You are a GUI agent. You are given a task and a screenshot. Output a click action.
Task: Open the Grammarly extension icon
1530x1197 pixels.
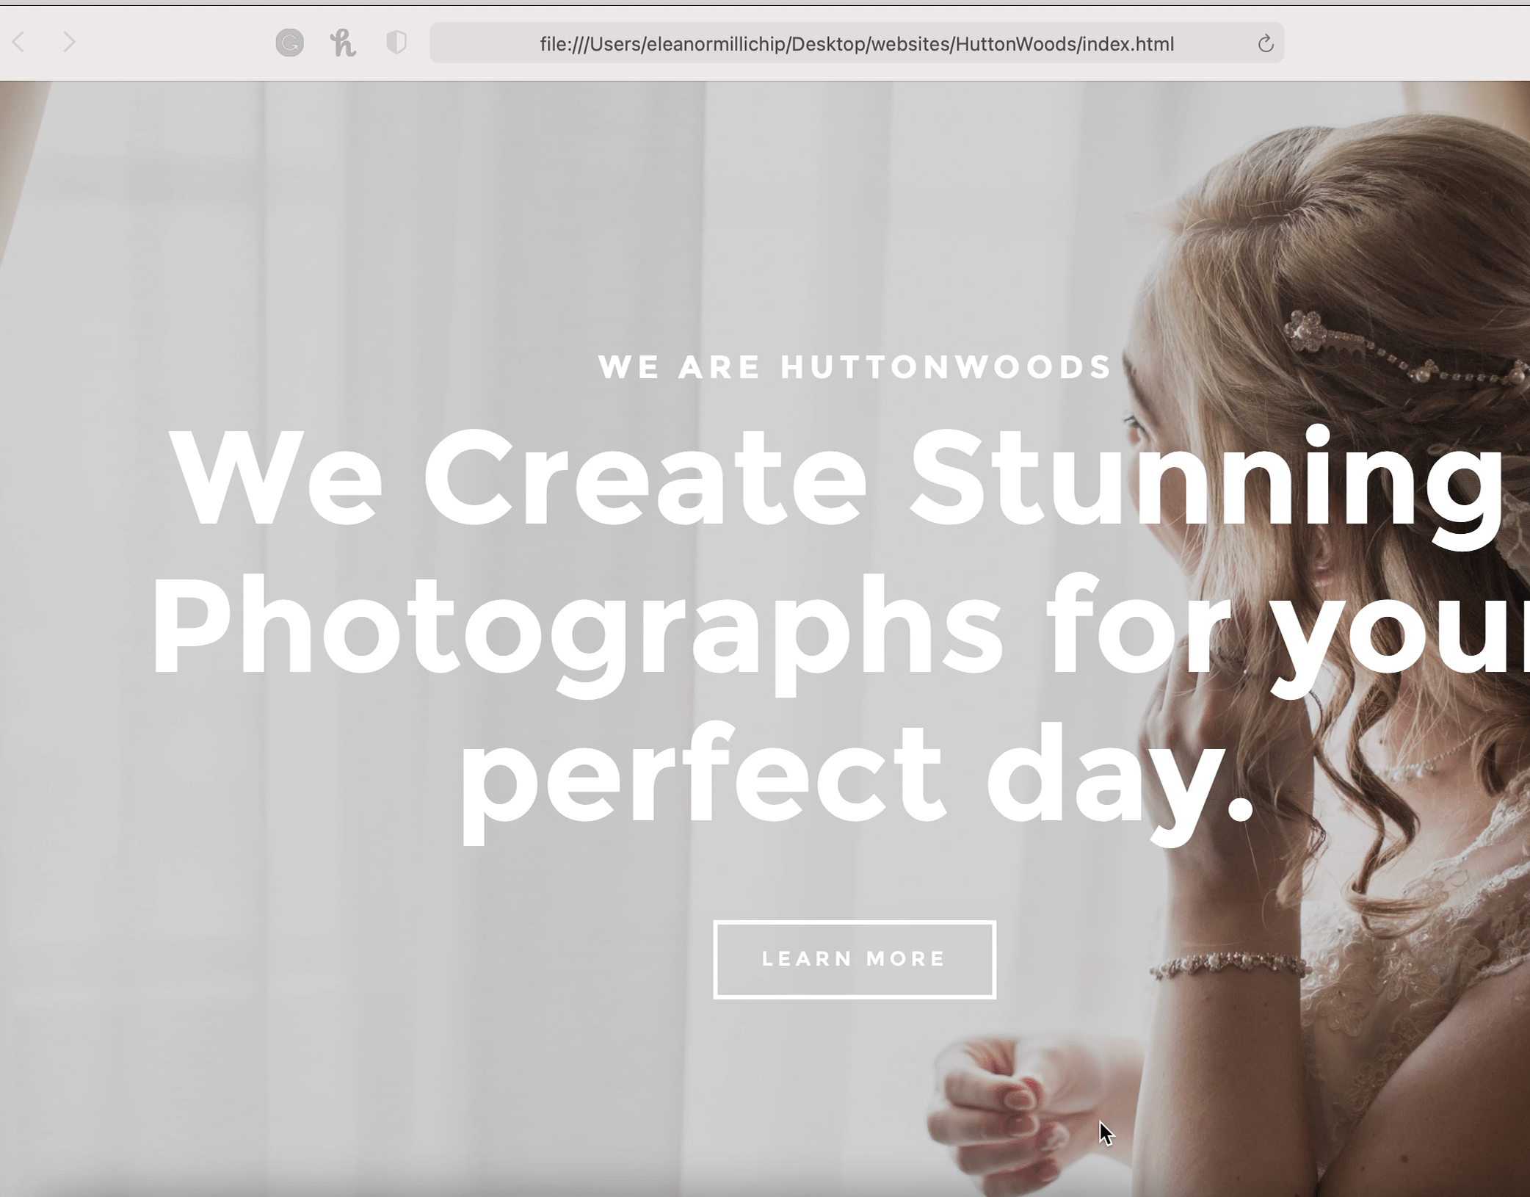pyautogui.click(x=289, y=43)
